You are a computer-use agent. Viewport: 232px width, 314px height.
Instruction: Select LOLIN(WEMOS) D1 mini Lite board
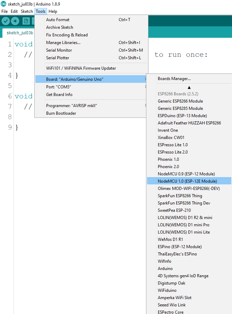tap(189, 232)
